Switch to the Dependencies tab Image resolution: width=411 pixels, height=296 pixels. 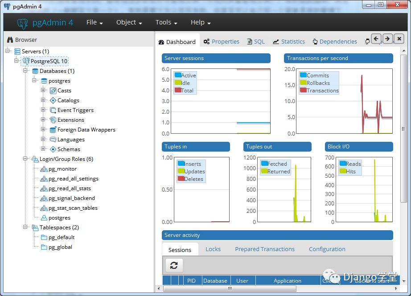(x=335, y=41)
